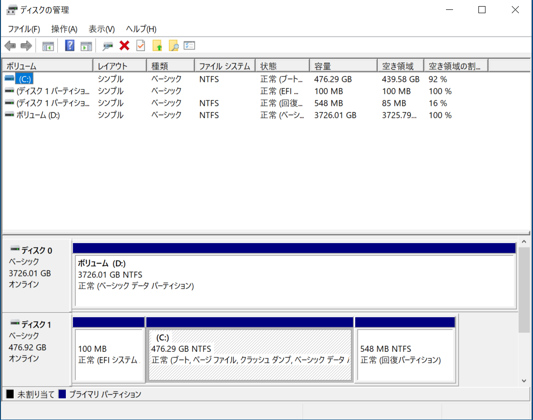Open the 操作(A) menu
This screenshot has height=420, width=533.
(64, 29)
